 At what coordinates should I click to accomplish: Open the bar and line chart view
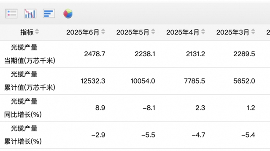click(x=30, y=13)
